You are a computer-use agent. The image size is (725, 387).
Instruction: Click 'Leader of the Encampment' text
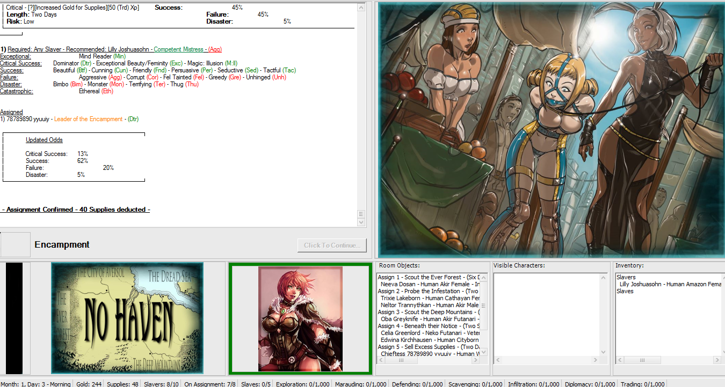[88, 119]
